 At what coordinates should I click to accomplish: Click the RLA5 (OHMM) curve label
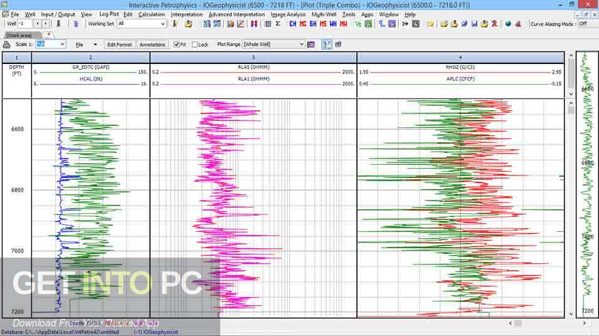[253, 67]
